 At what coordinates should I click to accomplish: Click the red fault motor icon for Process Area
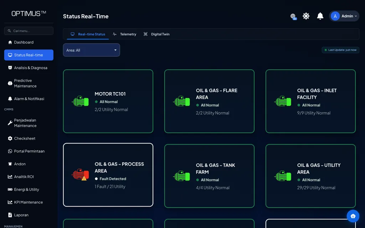tap(80, 175)
